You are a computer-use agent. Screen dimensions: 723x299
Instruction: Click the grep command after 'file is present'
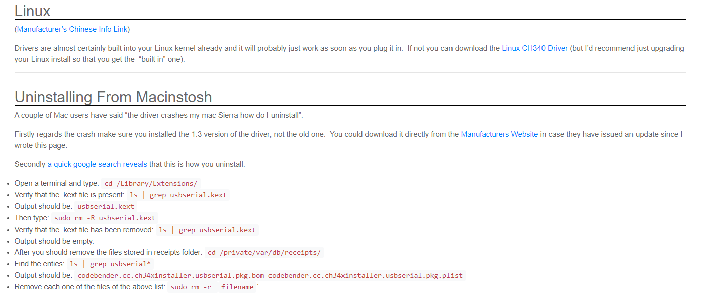[x=178, y=195]
